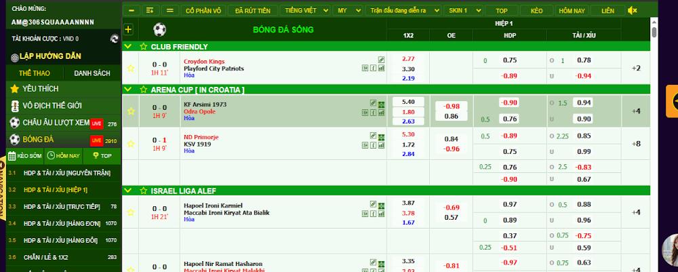678x272 pixels.
Task: Favorite the Hapoel Ironi Karmiel match star
Action: point(131,212)
